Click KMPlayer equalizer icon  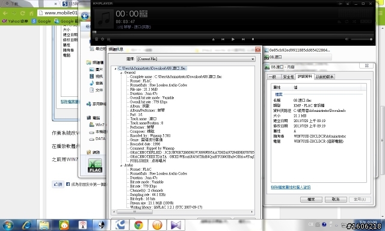pyautogui.click(x=339, y=22)
